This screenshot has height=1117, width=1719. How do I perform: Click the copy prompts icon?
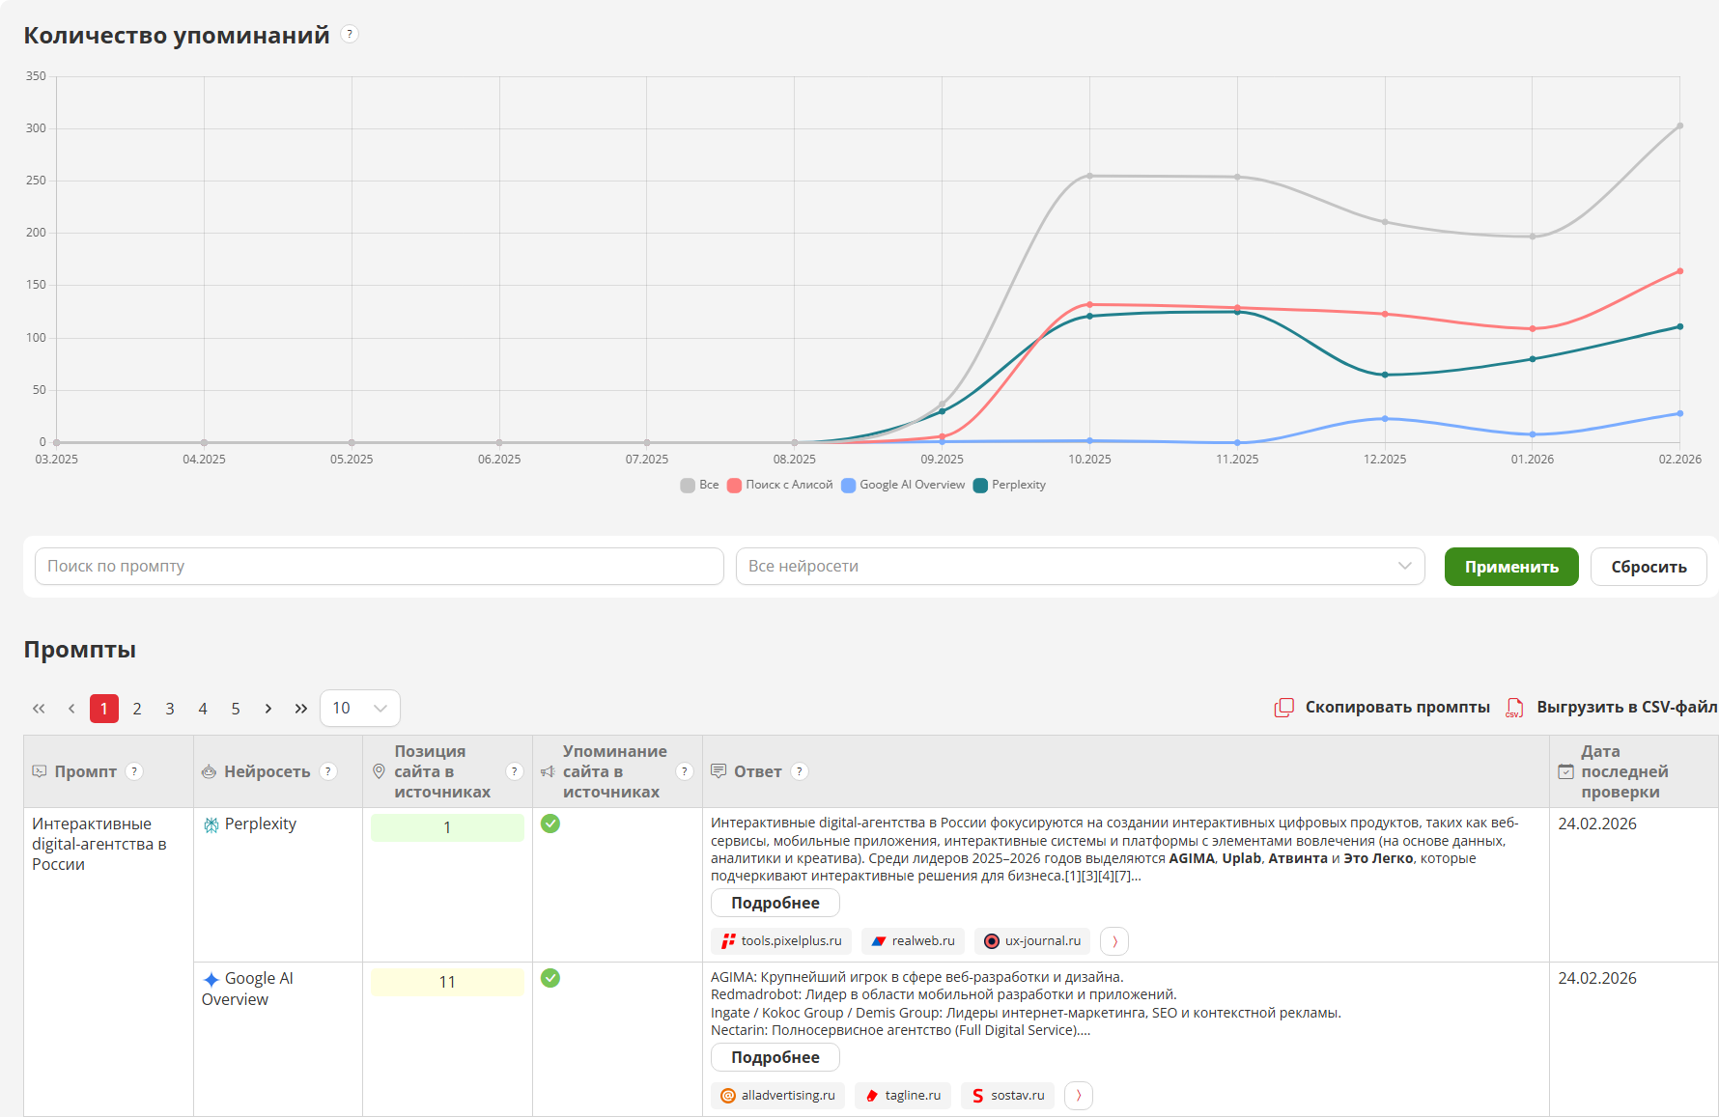coord(1283,708)
